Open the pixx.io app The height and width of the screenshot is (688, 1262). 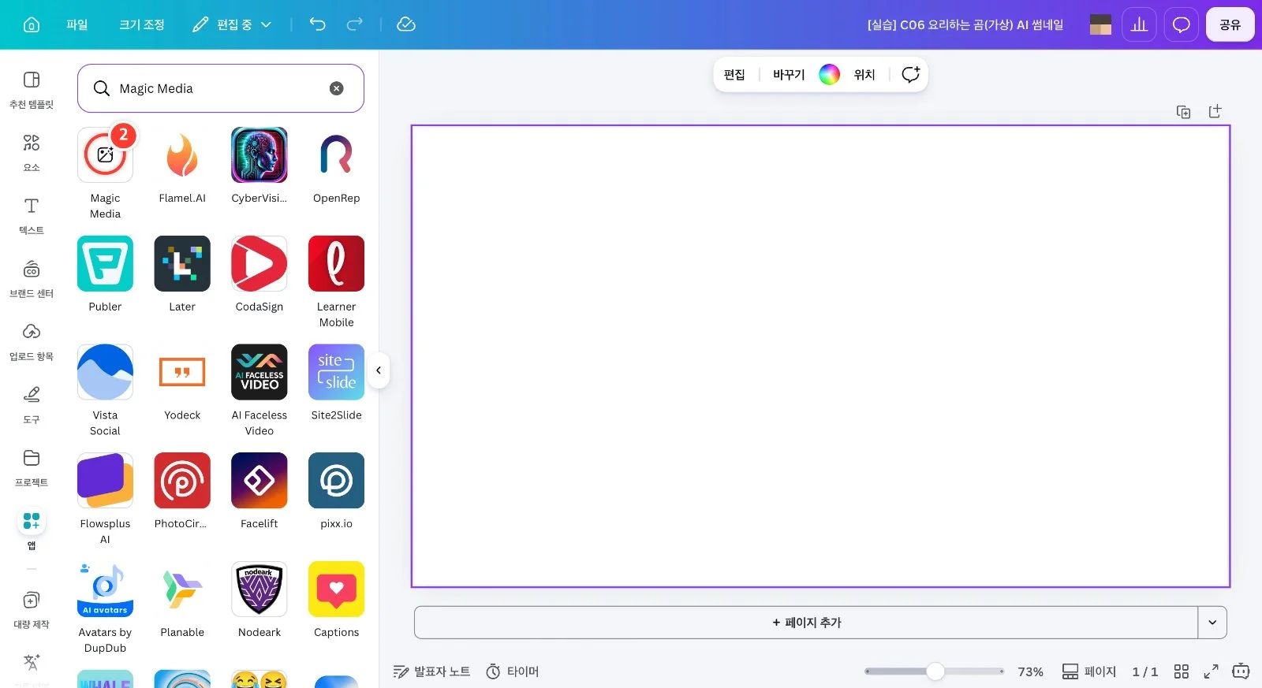[337, 481]
